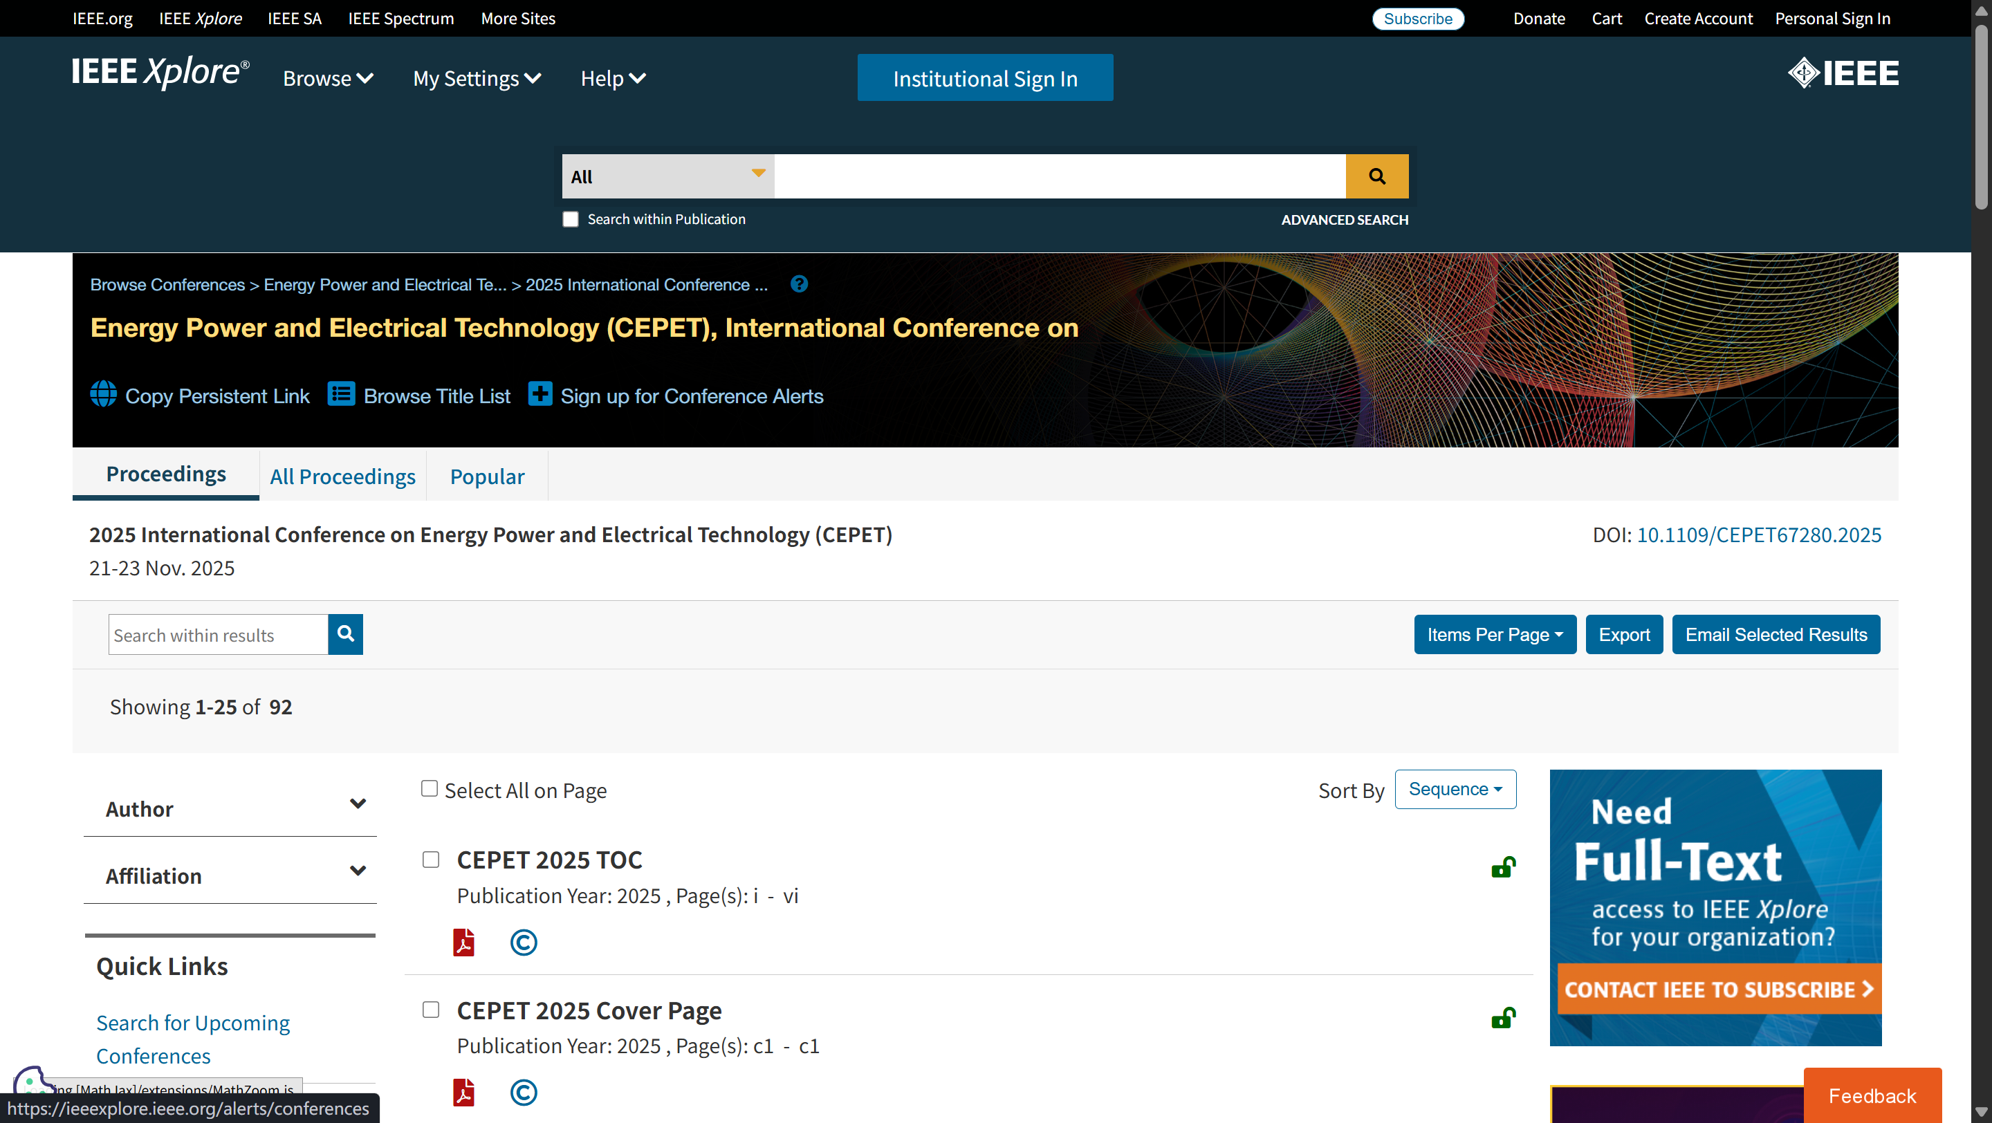1992x1123 pixels.
Task: Click the Institutional Sign In button
Action: tap(985, 77)
